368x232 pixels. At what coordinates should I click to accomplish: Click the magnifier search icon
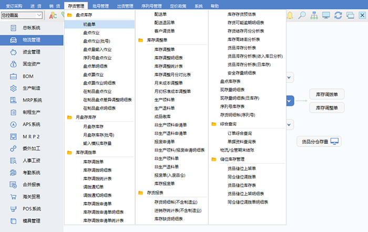[x=302, y=16]
